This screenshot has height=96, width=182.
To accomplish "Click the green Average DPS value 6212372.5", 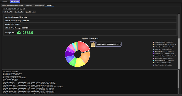I will 25,33.
